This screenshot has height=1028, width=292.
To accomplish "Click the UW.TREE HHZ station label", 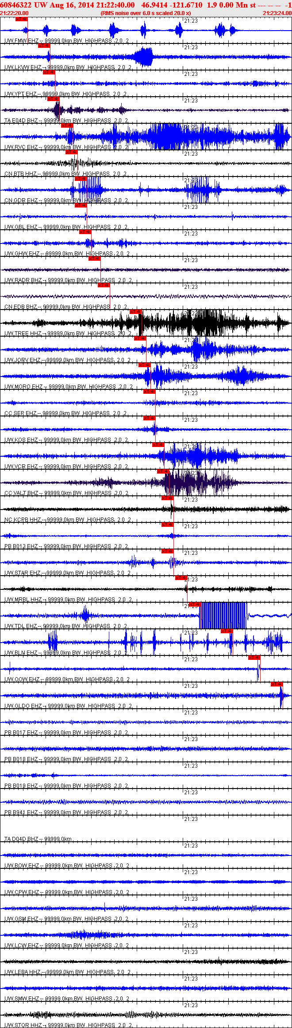I will (x=23, y=334).
